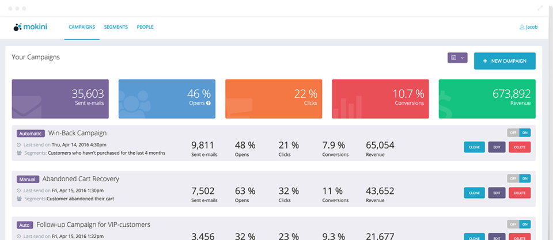
Task: Open the Campaigns tab
Action: click(82, 27)
